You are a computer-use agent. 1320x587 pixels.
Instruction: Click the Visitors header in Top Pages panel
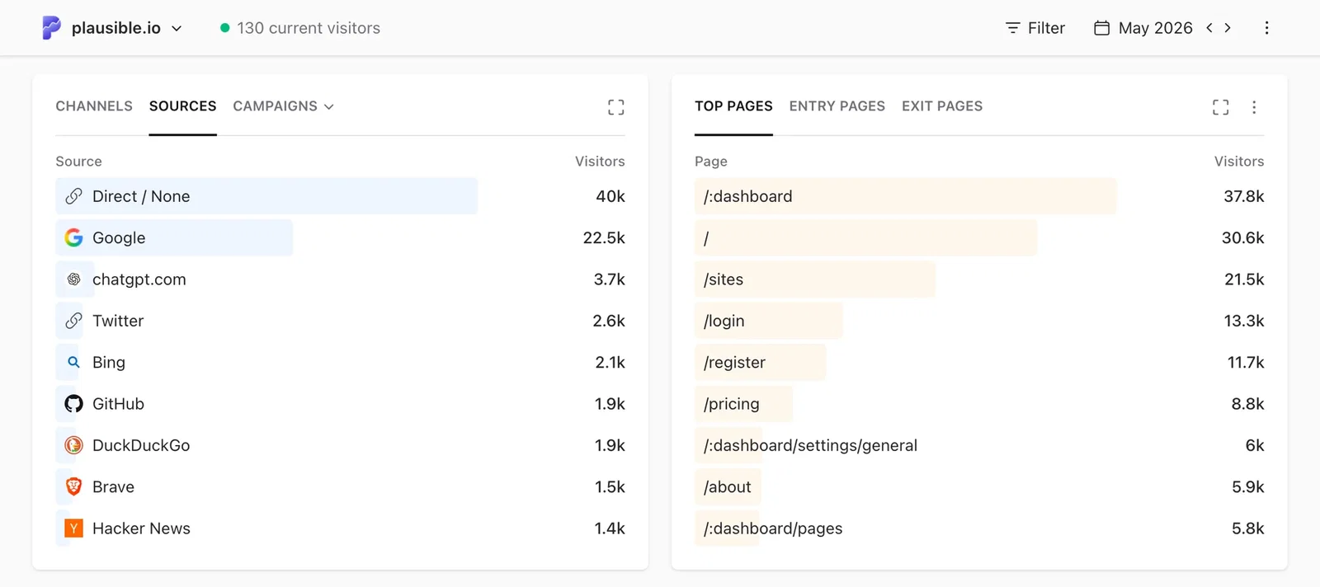(x=1239, y=162)
